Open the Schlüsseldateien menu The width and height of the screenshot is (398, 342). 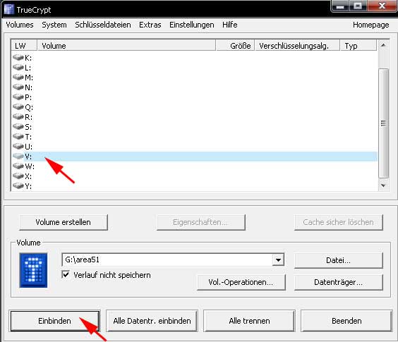pos(103,25)
